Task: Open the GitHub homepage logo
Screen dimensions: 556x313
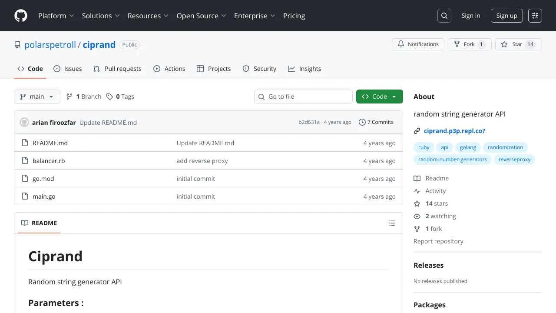Action: [21, 16]
